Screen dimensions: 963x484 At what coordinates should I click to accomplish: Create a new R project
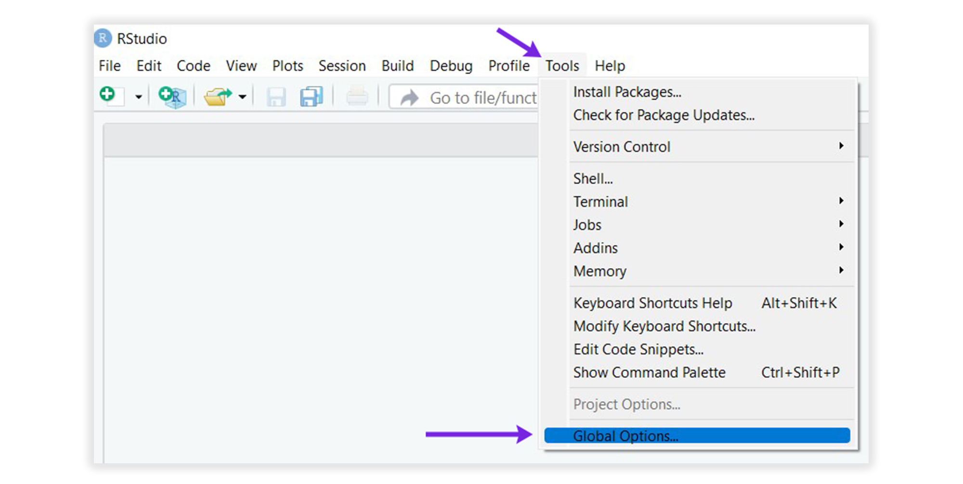[172, 97]
